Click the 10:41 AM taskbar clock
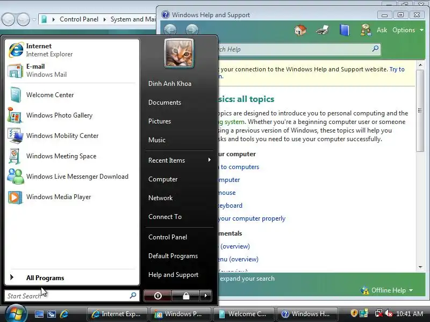The width and height of the screenshot is (430, 322). pyautogui.click(x=410, y=314)
